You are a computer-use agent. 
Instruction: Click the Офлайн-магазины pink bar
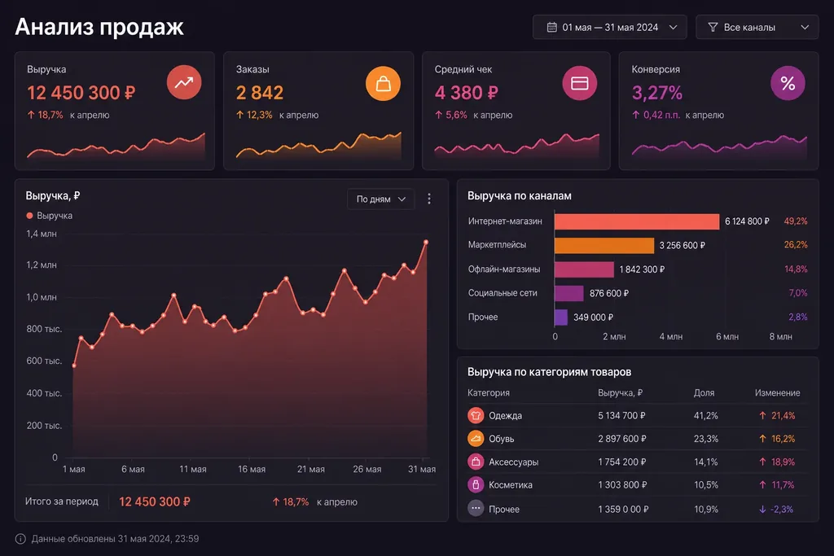point(584,269)
